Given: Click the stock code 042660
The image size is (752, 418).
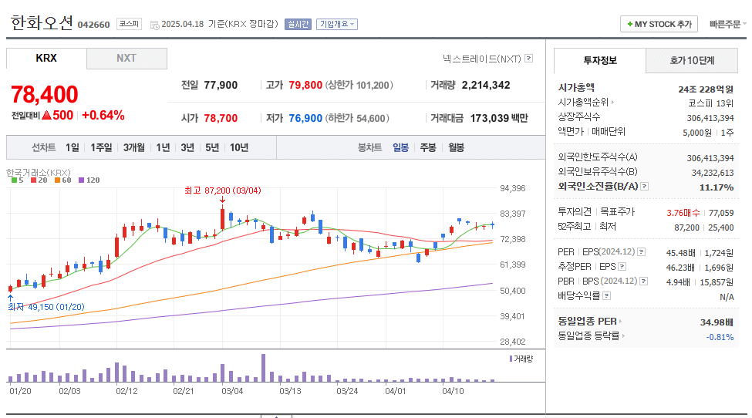Looking at the screenshot, I should (x=93, y=25).
